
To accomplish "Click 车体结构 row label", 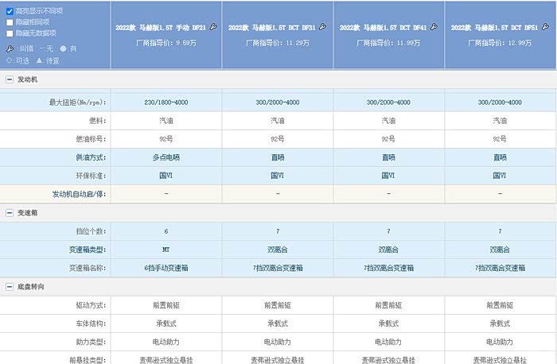I will 91,323.
